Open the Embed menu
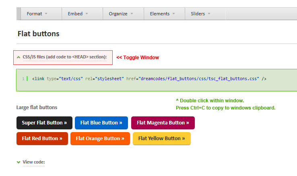297x176 pixels. [82, 14]
